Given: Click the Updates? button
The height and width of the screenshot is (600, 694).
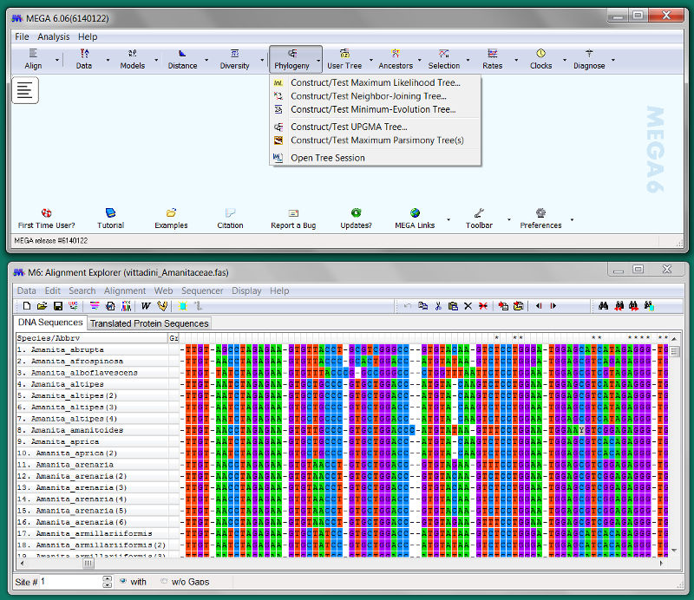Looking at the screenshot, I should click(x=356, y=218).
